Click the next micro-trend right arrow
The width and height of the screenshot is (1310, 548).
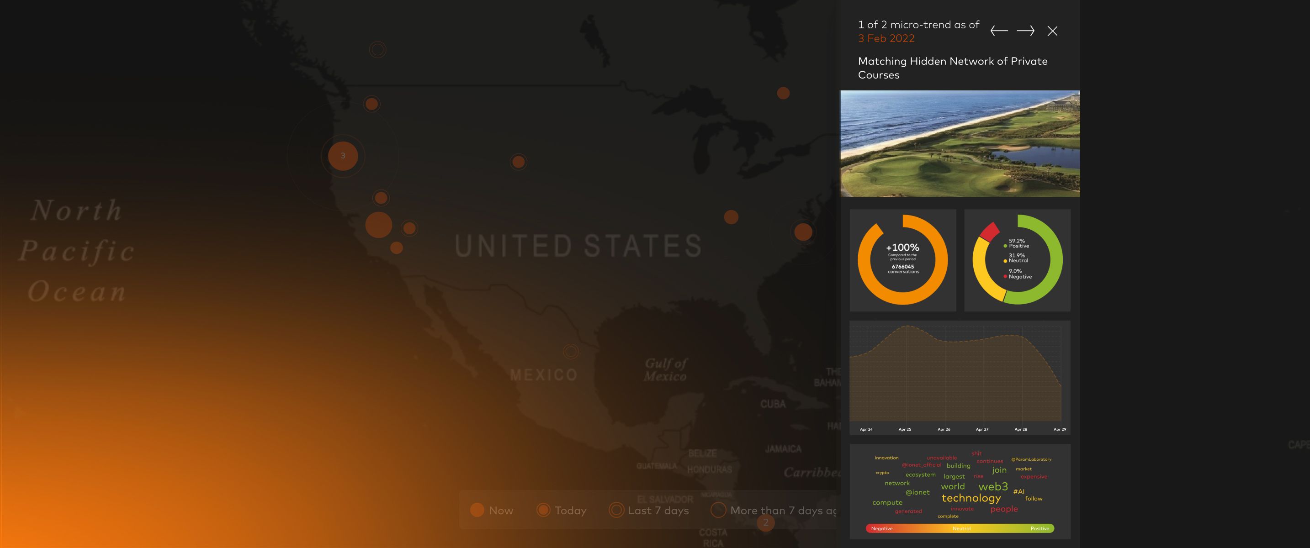click(x=1025, y=31)
